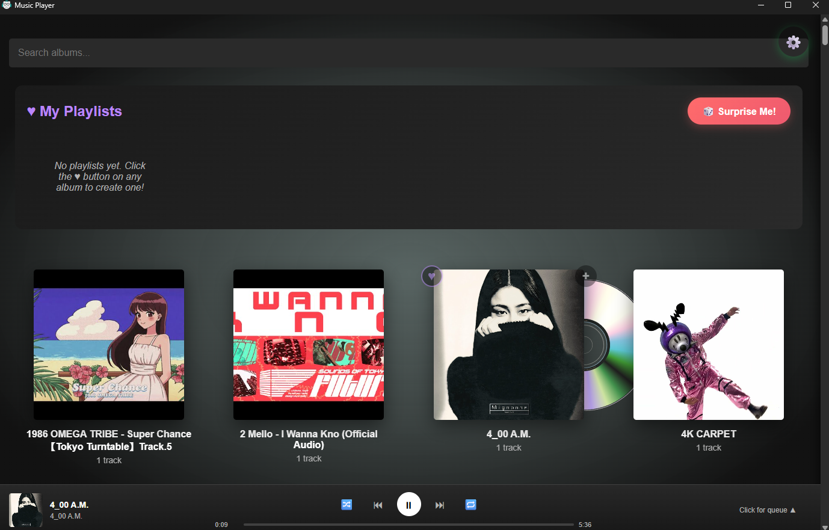Click the Surprise Me! button
The image size is (829, 530).
coord(738,111)
